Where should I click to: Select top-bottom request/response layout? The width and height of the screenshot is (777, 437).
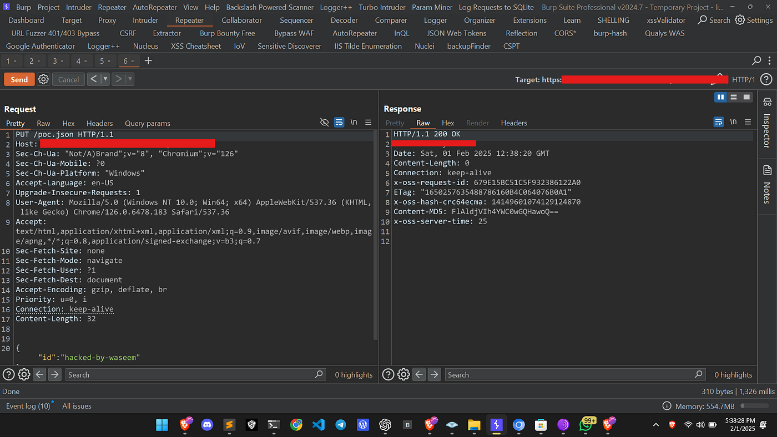pos(734,97)
